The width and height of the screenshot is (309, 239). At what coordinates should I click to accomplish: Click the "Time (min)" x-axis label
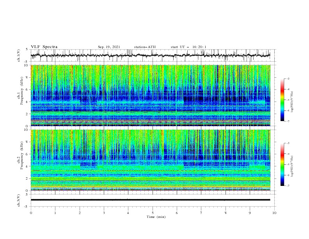click(x=156, y=217)
